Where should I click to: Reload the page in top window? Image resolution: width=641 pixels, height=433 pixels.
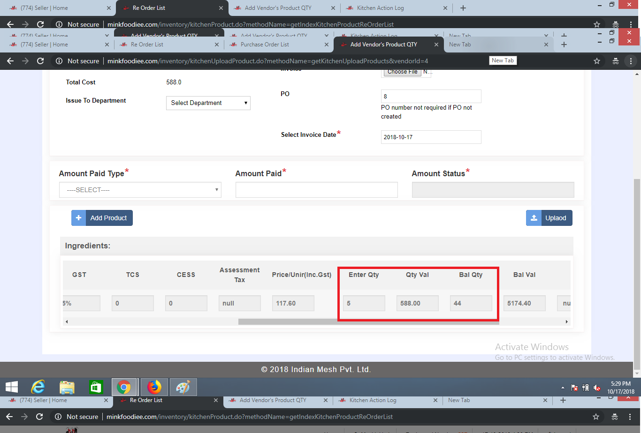point(40,24)
